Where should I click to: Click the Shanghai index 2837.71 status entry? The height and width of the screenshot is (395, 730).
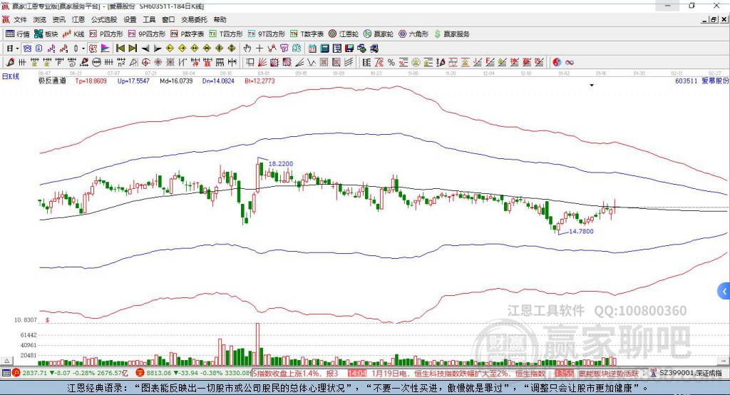(x=70, y=373)
